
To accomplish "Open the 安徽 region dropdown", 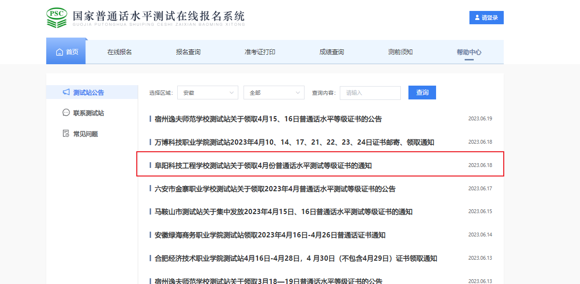I will [x=207, y=93].
